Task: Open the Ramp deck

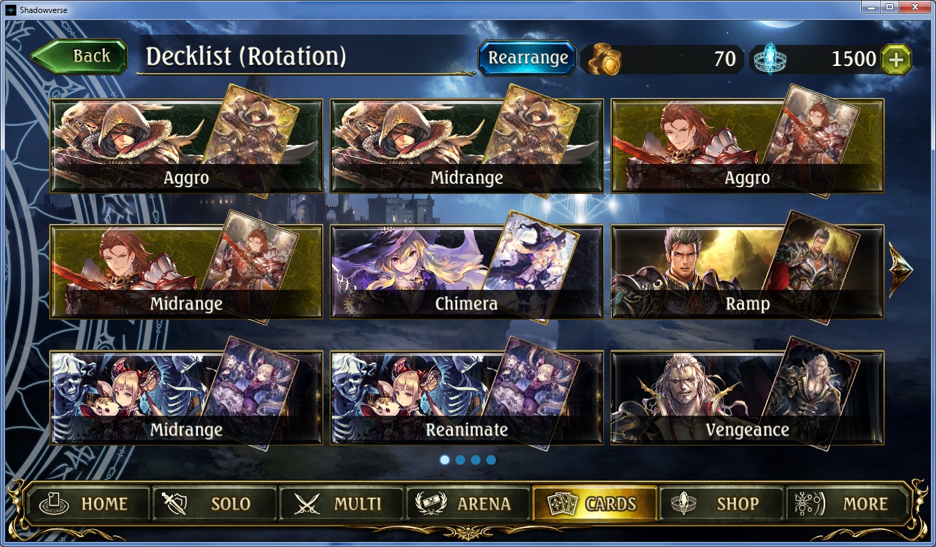Action: [748, 271]
